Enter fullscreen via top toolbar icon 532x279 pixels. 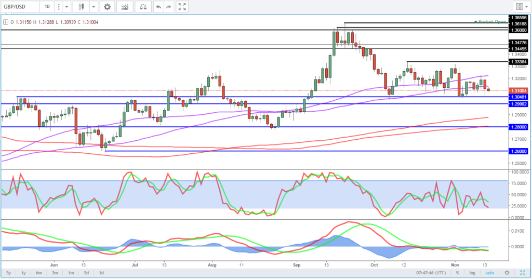point(182,6)
